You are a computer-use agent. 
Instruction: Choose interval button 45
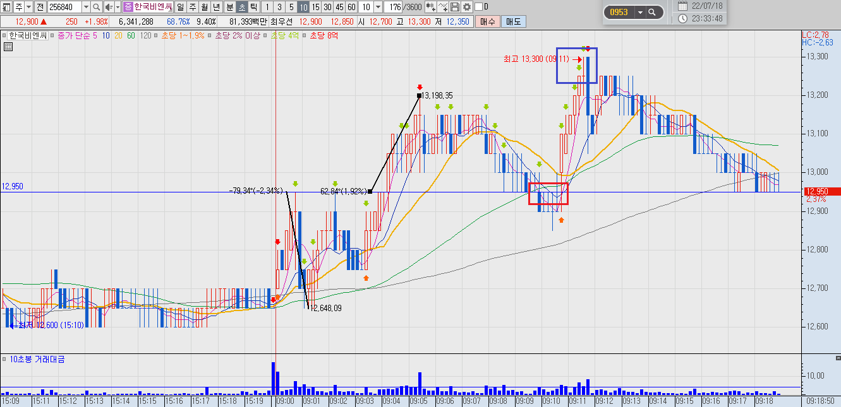(339, 7)
